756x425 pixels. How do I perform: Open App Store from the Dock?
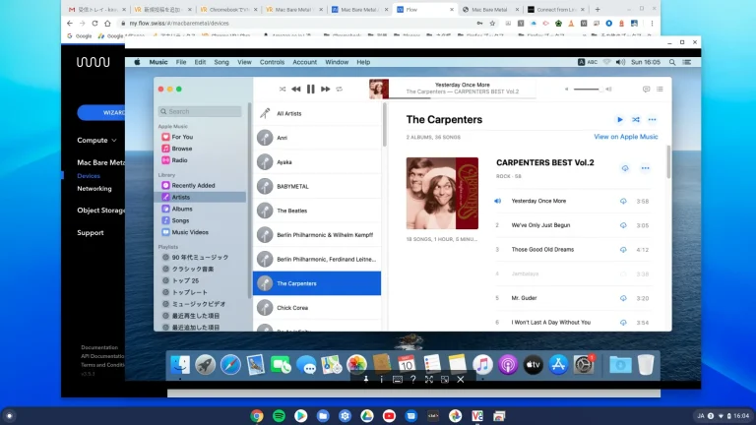558,365
